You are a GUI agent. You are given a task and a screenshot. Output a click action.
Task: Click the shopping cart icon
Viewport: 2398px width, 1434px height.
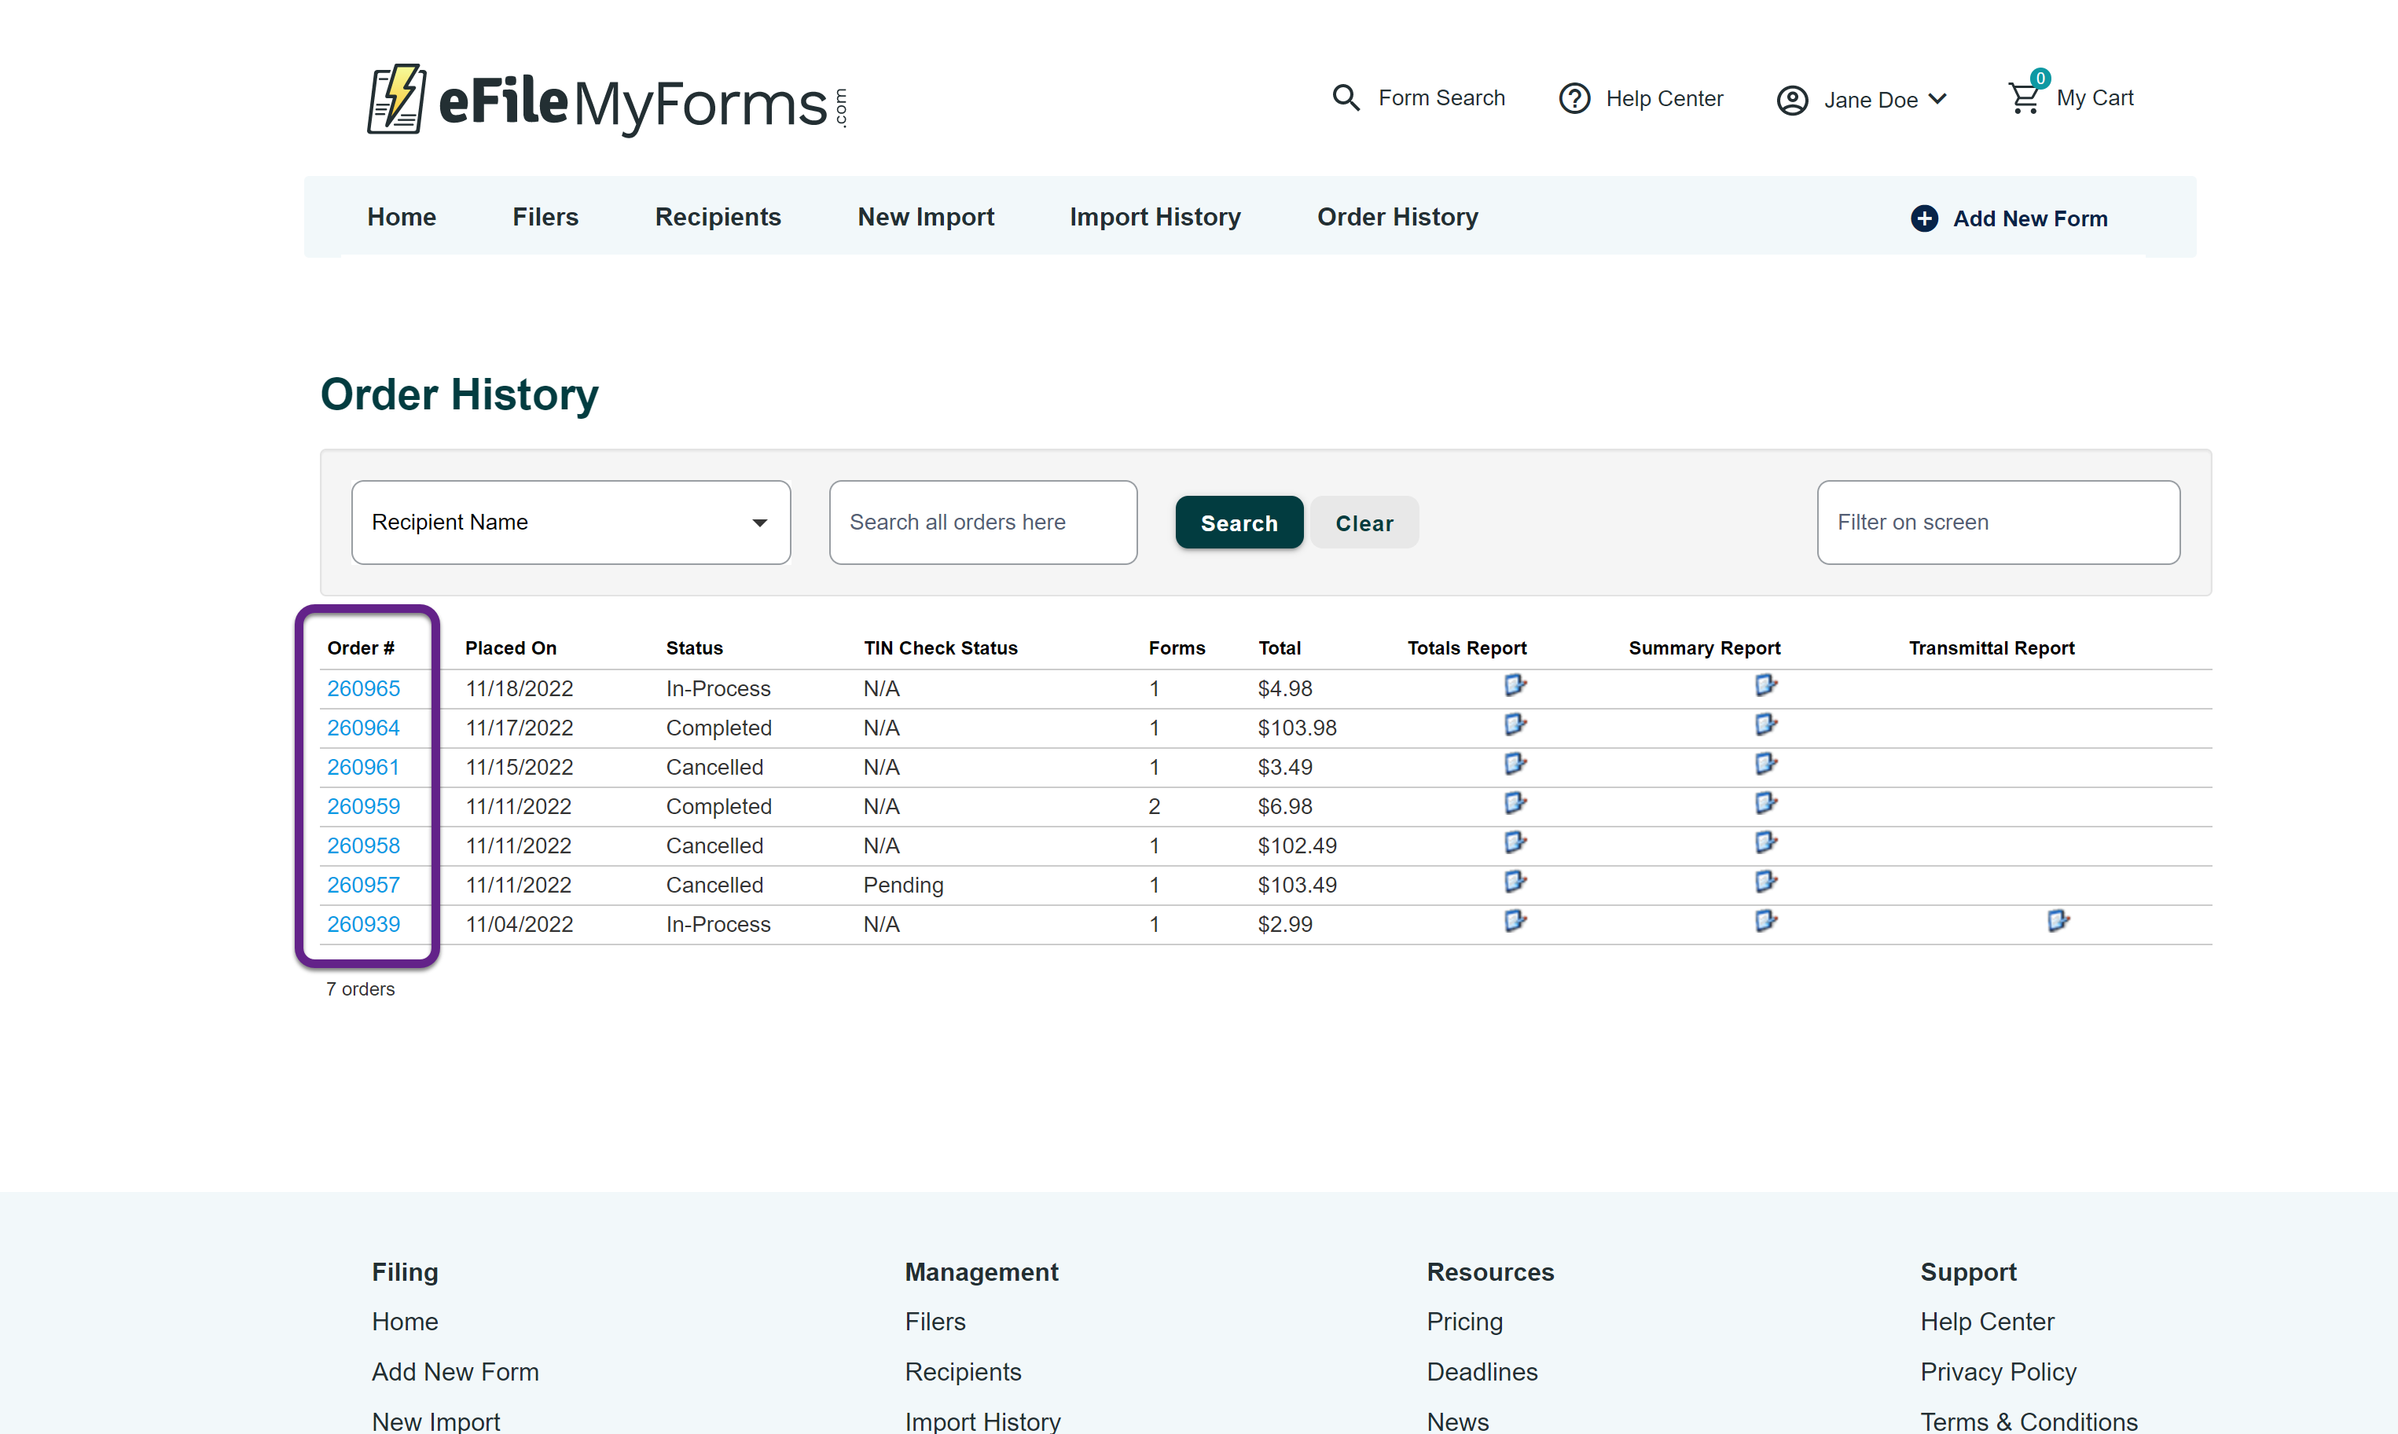point(2024,97)
